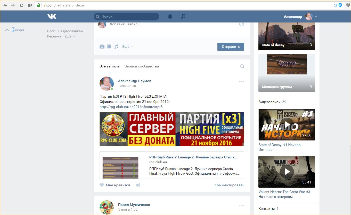Attach a photo with camera icon
The width and height of the screenshot is (351, 215).
[102, 47]
